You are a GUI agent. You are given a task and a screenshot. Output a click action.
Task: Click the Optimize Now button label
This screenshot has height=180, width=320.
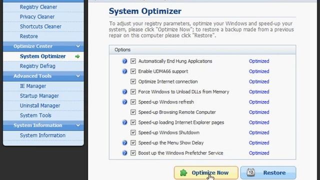click(x=210, y=173)
